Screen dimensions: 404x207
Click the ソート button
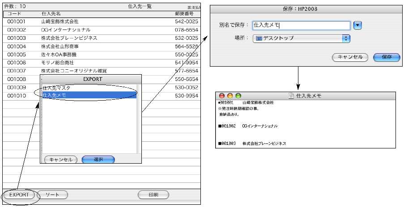pyautogui.click(x=52, y=195)
